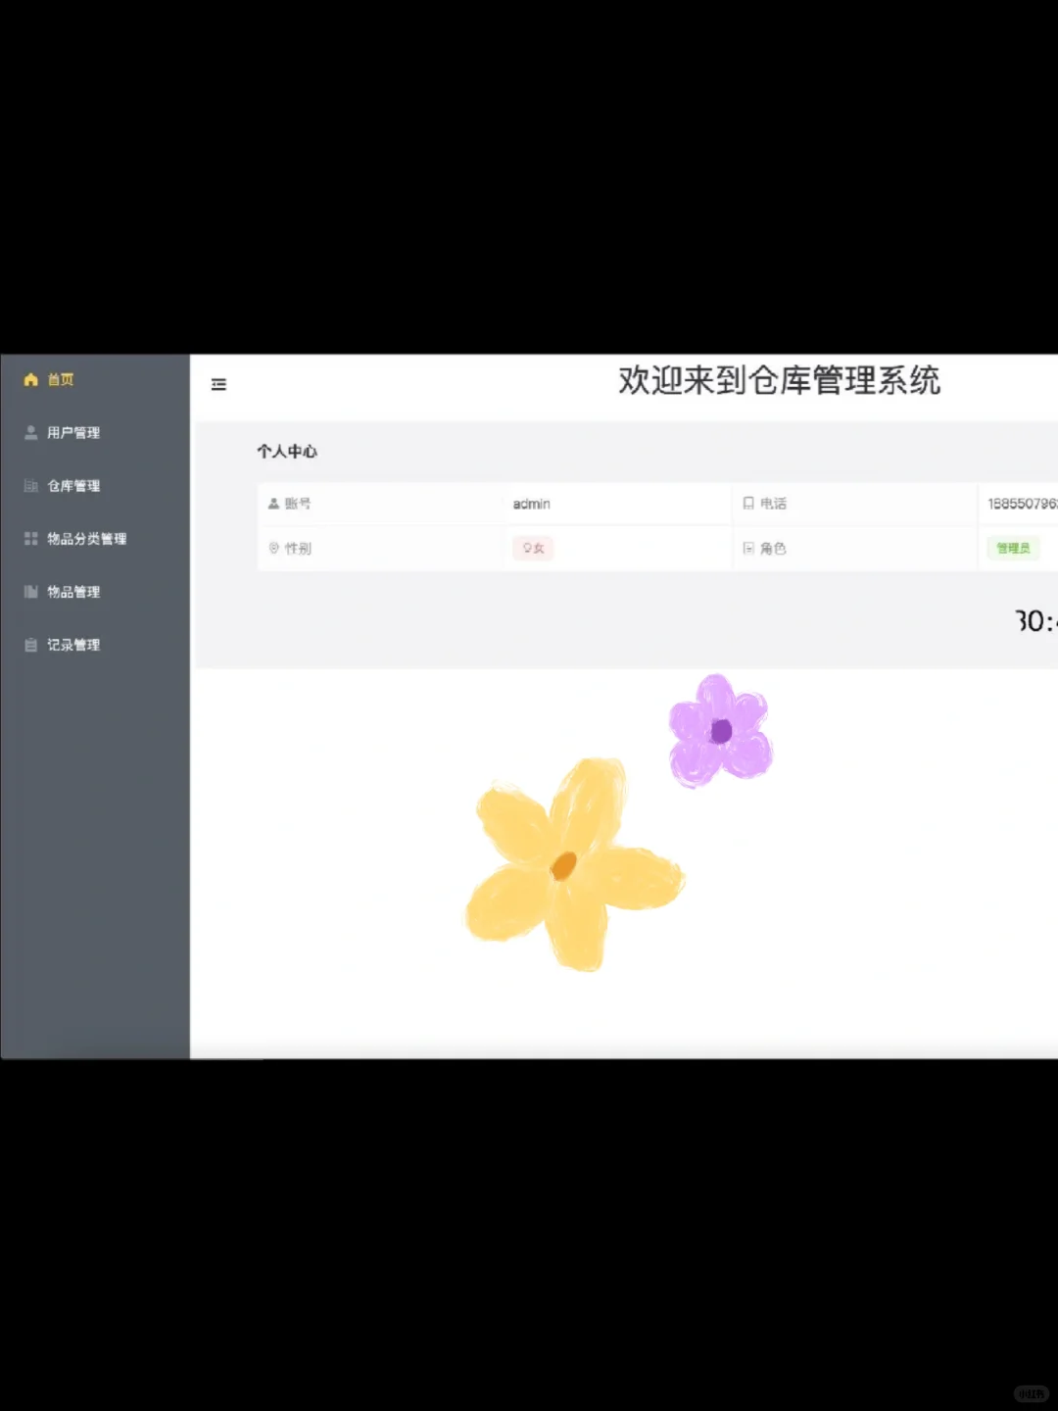This screenshot has height=1411, width=1058.
Task: Open the 记录管理 page
Action: coord(73,644)
